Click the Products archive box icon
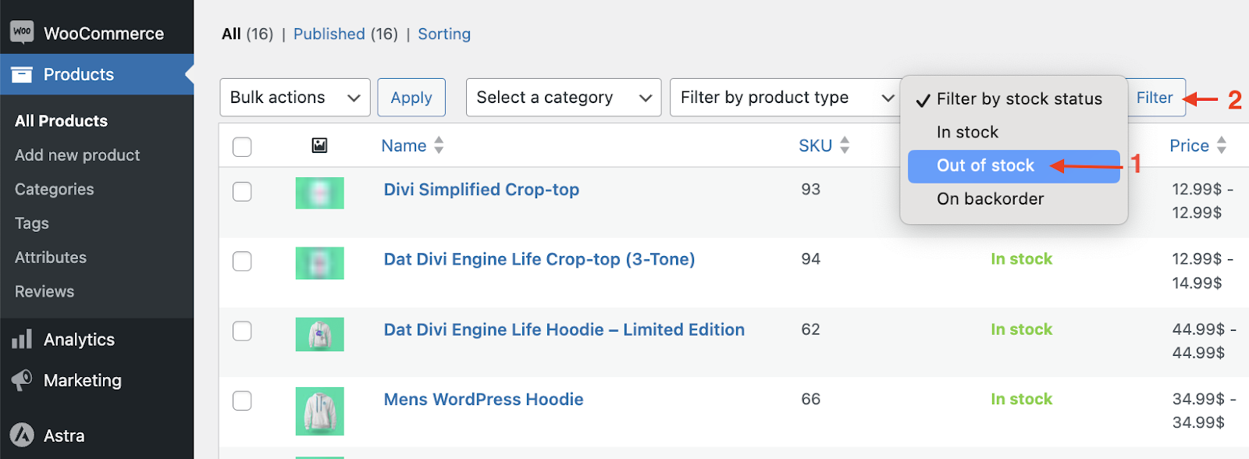 point(22,75)
